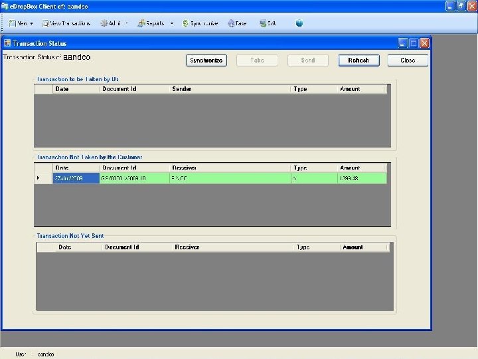Click Receiver header in Not Taken by Customer grid
478x359 pixels.
[230, 168]
